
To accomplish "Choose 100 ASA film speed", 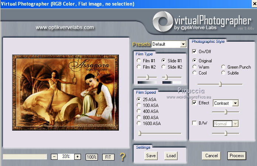I will (139, 105).
